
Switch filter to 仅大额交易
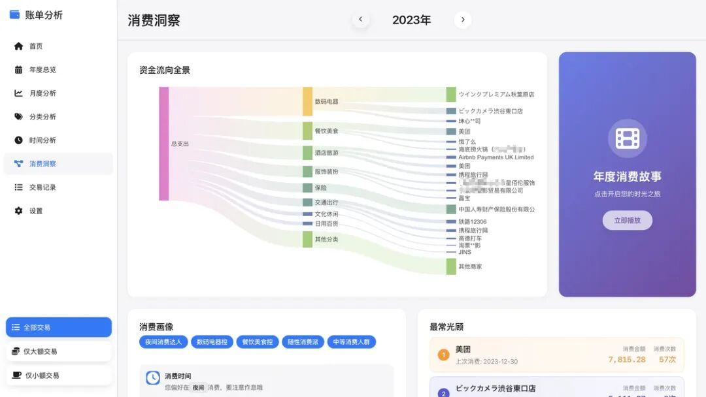pyautogui.click(x=59, y=351)
